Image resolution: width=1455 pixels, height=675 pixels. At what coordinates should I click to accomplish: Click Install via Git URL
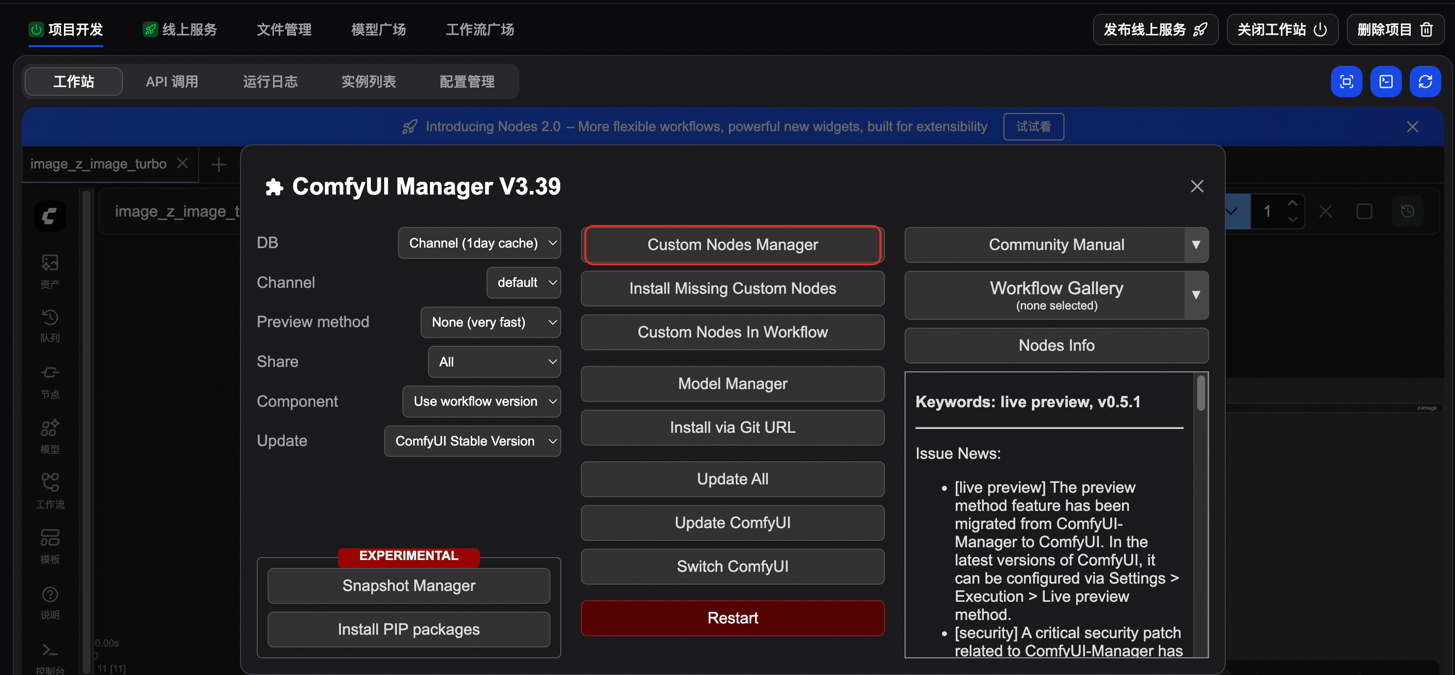[732, 427]
